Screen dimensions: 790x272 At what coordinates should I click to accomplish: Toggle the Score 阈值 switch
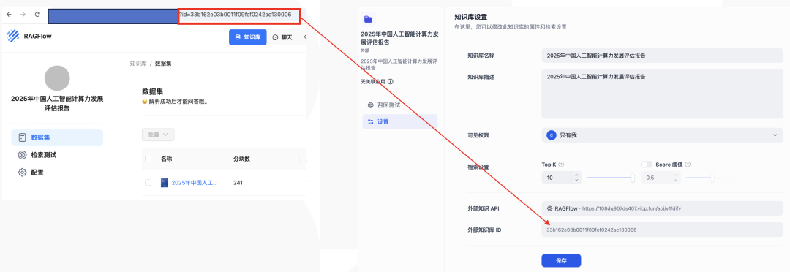click(647, 165)
